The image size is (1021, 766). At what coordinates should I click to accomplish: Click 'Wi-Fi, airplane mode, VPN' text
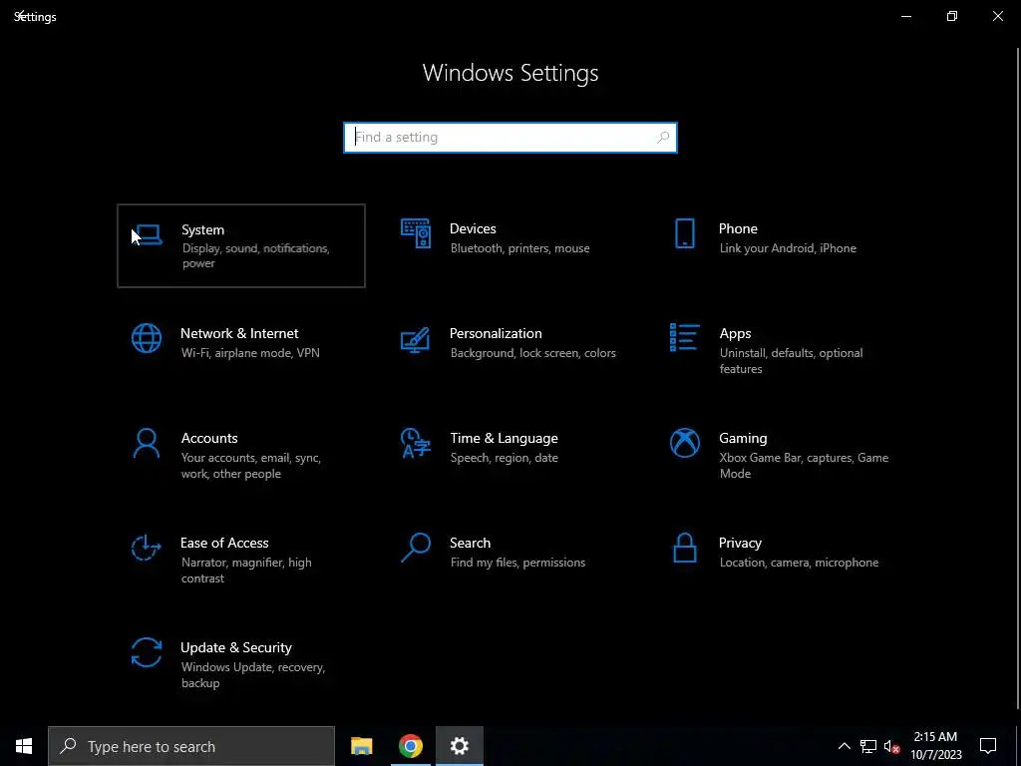[250, 353]
